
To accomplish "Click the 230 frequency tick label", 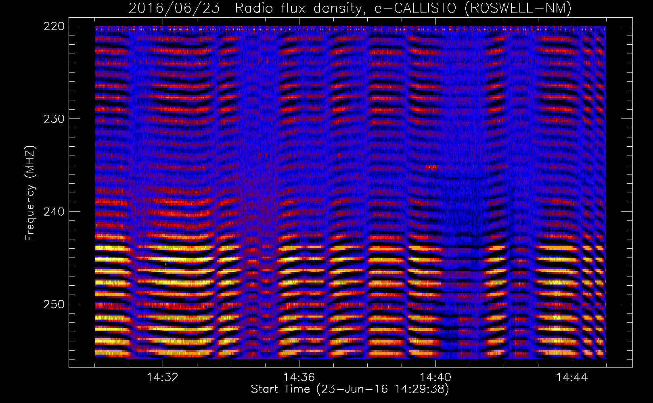I will (54, 119).
